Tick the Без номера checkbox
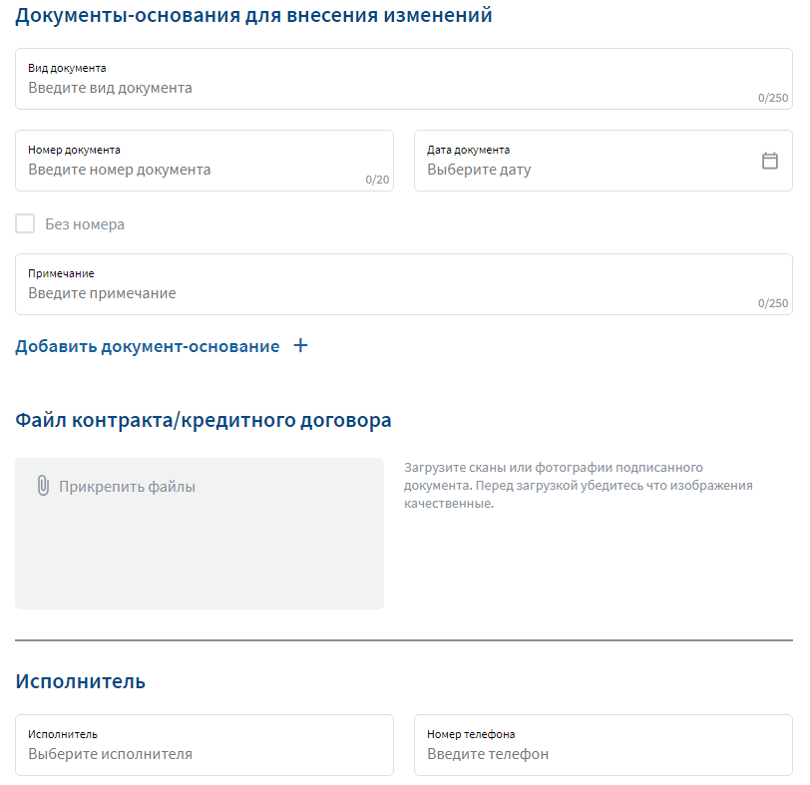Image resolution: width=810 pixels, height=785 pixels. [25, 223]
